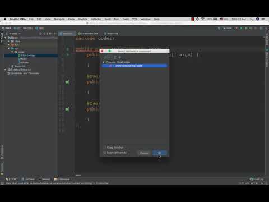Open the Run menu
Viewport: 269px width, 202px height.
(x=117, y=19)
